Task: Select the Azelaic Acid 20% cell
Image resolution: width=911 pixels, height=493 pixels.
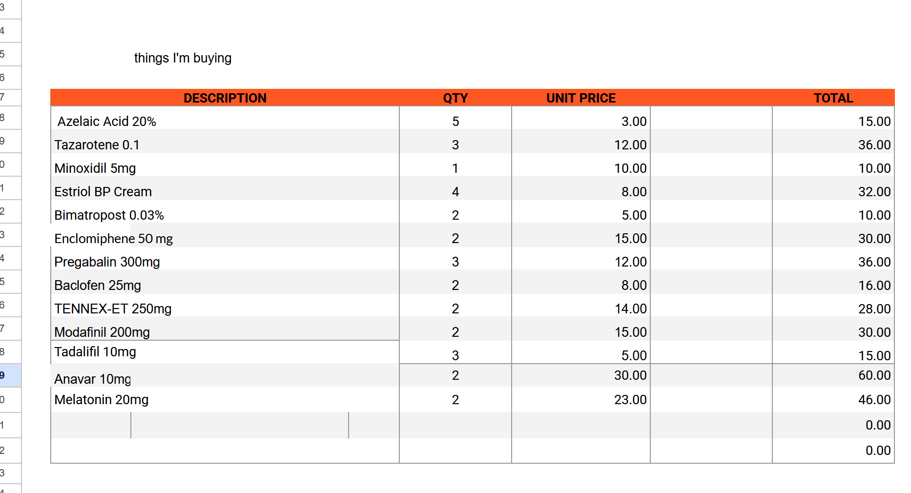Action: pyautogui.click(x=225, y=121)
